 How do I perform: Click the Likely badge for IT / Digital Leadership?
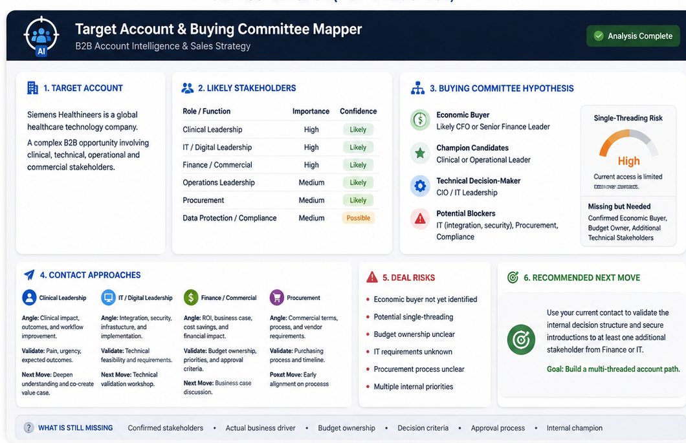tap(358, 147)
